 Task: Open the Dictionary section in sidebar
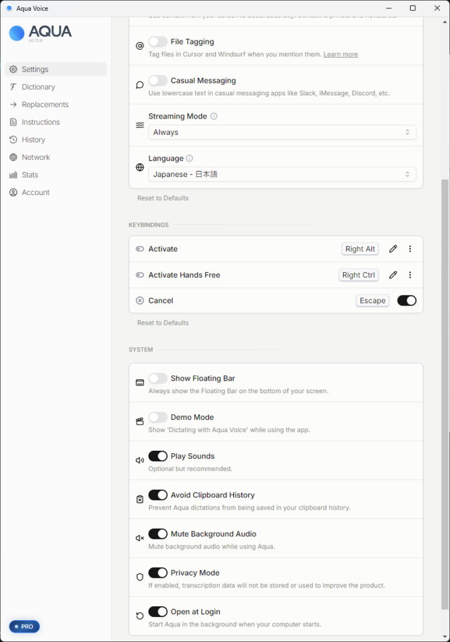[38, 87]
